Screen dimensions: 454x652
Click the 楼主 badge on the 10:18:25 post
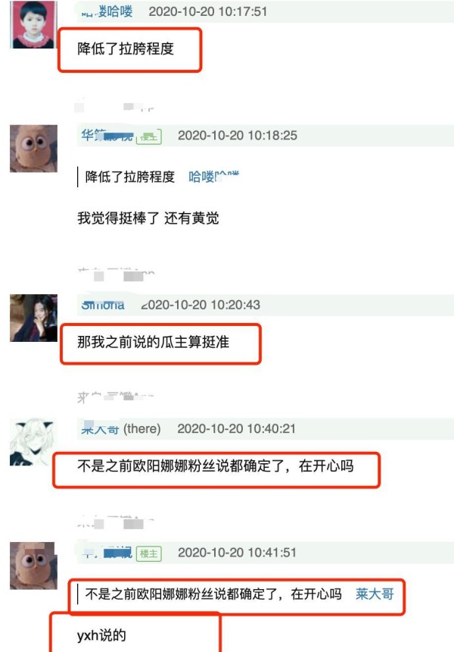tap(149, 136)
